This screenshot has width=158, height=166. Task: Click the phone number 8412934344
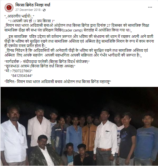[x=22, y=75]
